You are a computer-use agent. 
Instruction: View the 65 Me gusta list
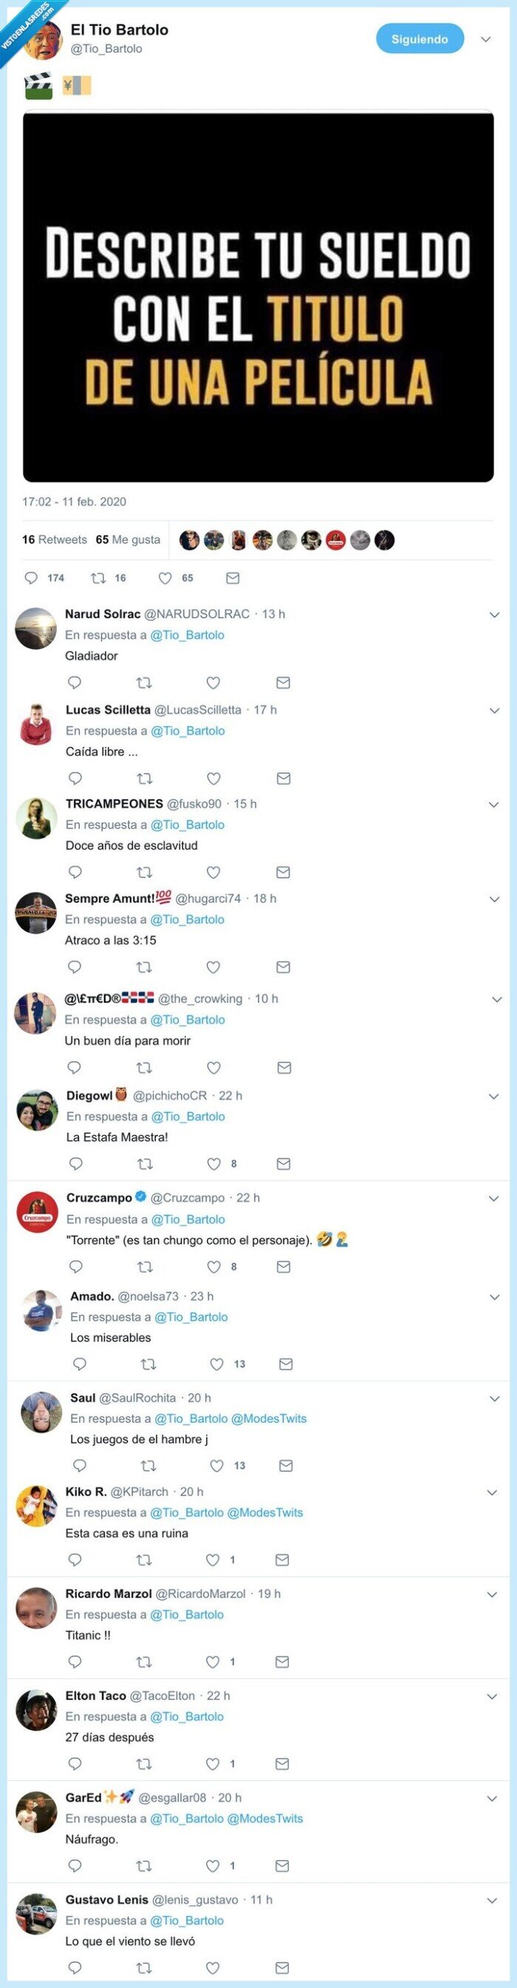tap(127, 540)
